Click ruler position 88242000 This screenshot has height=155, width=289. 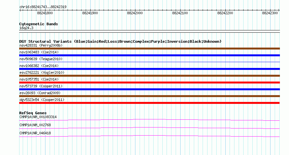click(x=135, y=13)
